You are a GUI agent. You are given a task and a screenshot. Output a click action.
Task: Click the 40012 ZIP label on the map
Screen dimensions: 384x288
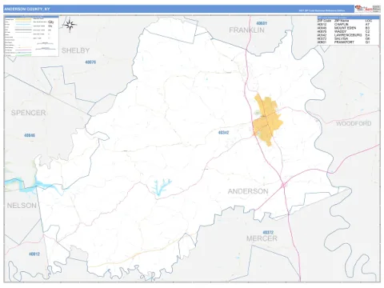point(34,254)
